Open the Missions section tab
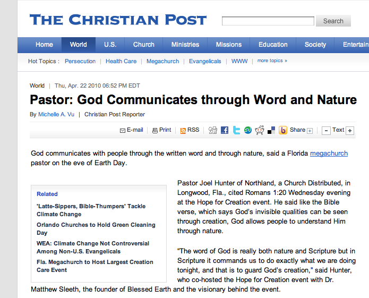This screenshot has height=298, width=369. pos(229,45)
